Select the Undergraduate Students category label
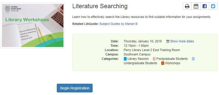The width and height of the screenshot is (219, 95). 140,63
